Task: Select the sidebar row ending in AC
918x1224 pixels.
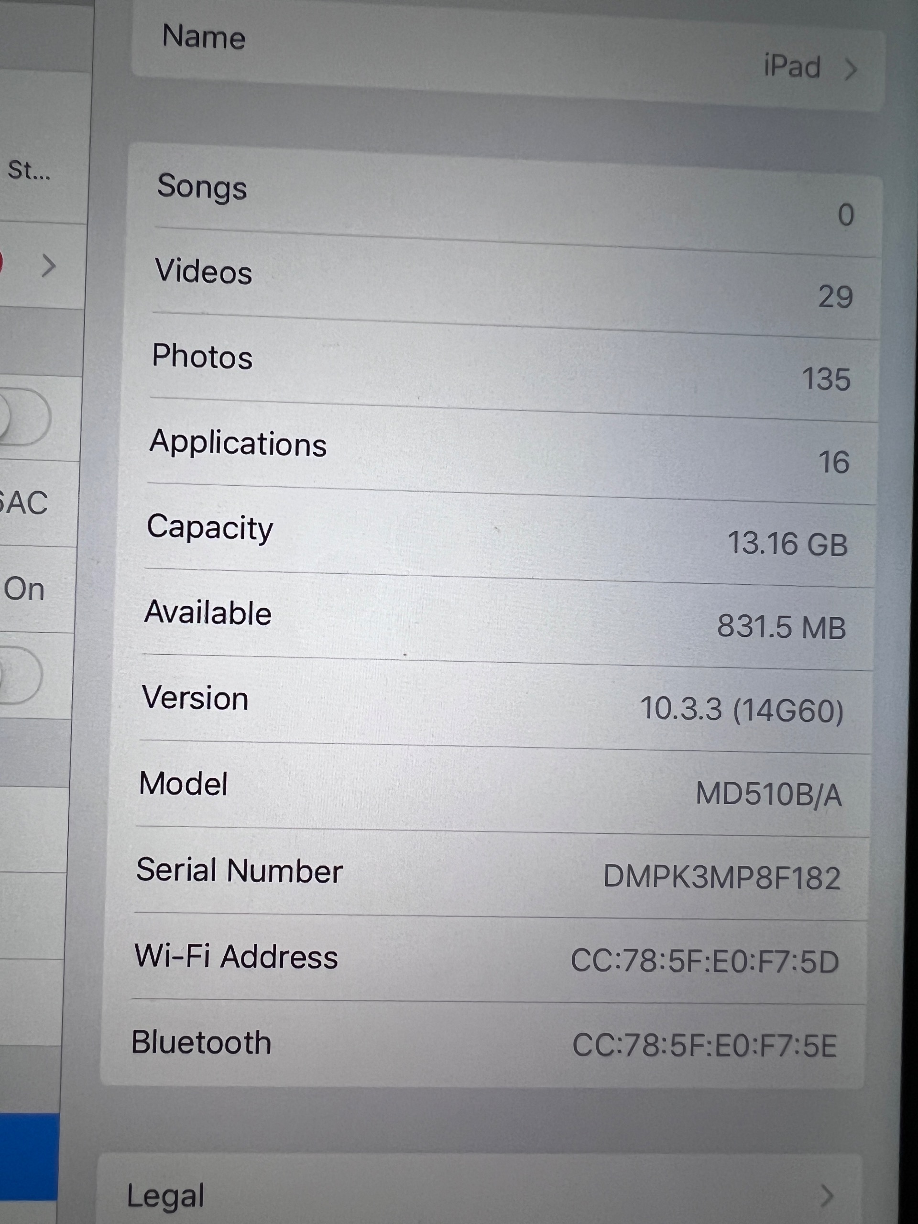Action: click(39, 503)
